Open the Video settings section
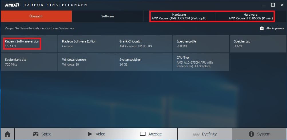This screenshot has width=287, height=140. pos(96,134)
